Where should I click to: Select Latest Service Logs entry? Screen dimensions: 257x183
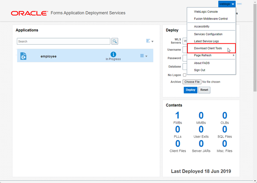point(206,41)
